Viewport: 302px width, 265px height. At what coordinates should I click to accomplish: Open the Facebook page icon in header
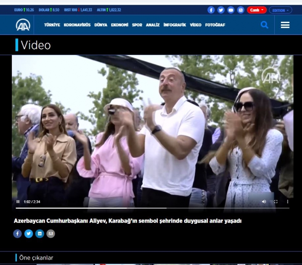pos(211,10)
